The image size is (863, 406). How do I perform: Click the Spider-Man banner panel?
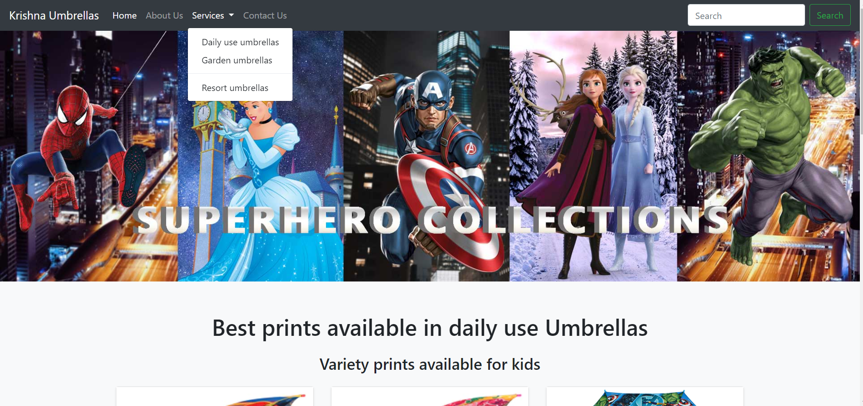point(89,156)
